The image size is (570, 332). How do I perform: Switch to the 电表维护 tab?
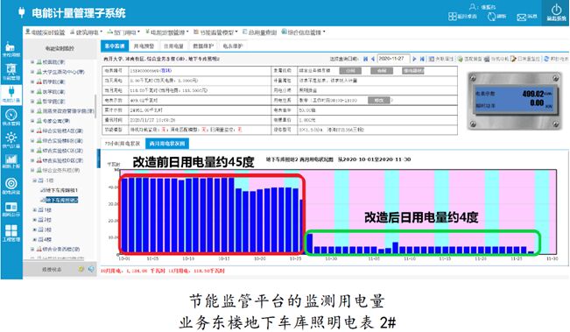pos(232,46)
